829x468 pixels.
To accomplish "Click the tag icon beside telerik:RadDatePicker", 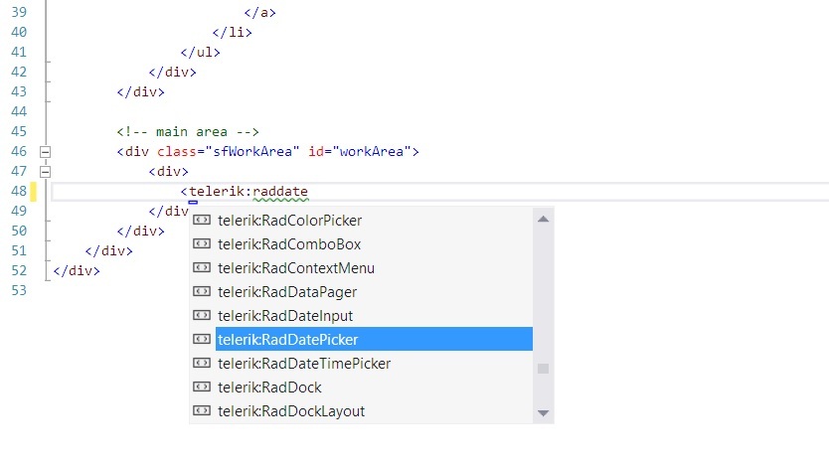I will (x=202, y=339).
